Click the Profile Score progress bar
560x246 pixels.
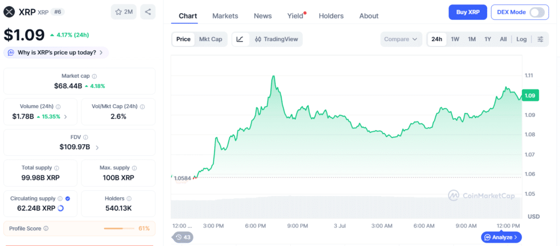[118, 229]
